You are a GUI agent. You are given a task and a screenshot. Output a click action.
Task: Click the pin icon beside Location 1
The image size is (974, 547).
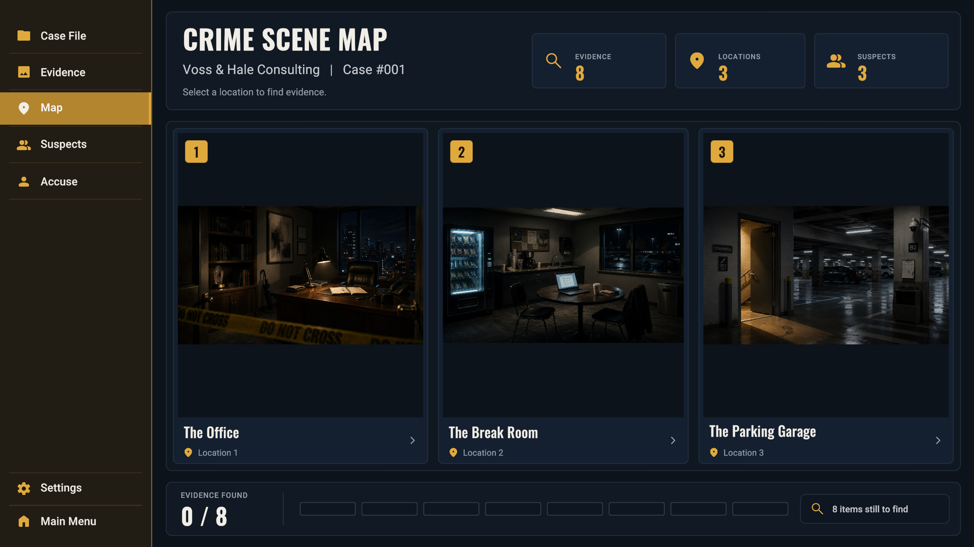click(188, 452)
